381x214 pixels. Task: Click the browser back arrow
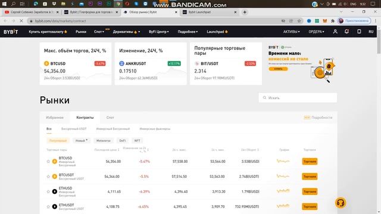[x=5, y=21]
